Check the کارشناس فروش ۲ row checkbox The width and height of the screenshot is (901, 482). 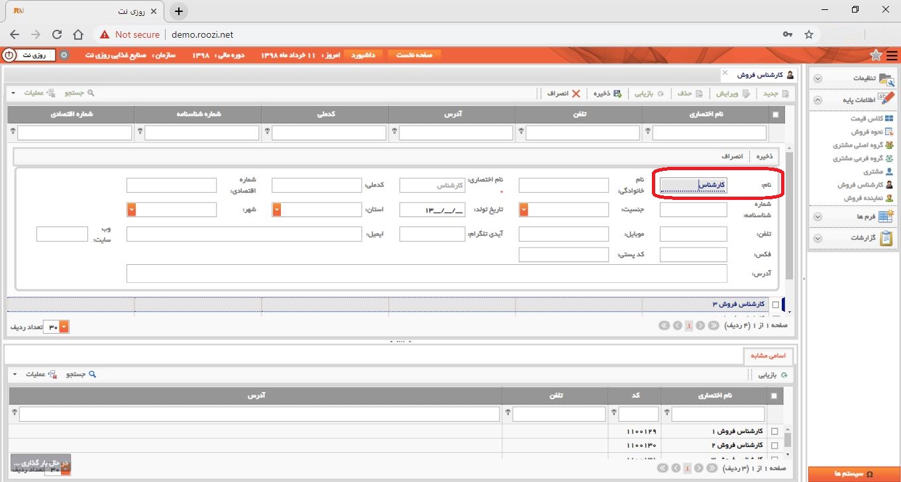click(774, 445)
